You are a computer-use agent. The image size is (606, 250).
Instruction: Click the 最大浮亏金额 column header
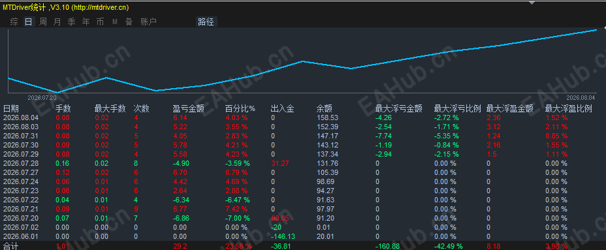tap(399, 108)
